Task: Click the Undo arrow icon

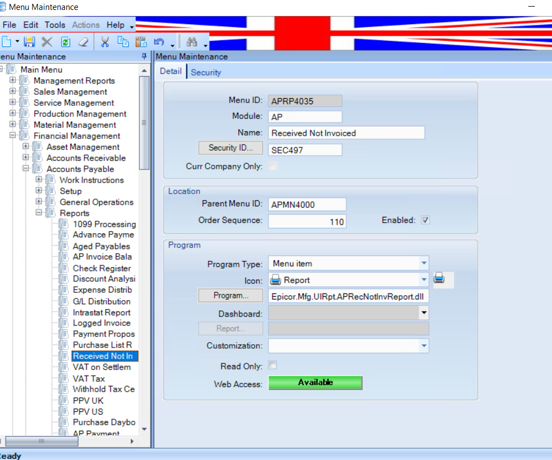Action: pos(159,42)
